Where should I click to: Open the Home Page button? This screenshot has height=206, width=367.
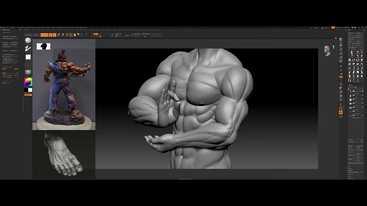28,35
